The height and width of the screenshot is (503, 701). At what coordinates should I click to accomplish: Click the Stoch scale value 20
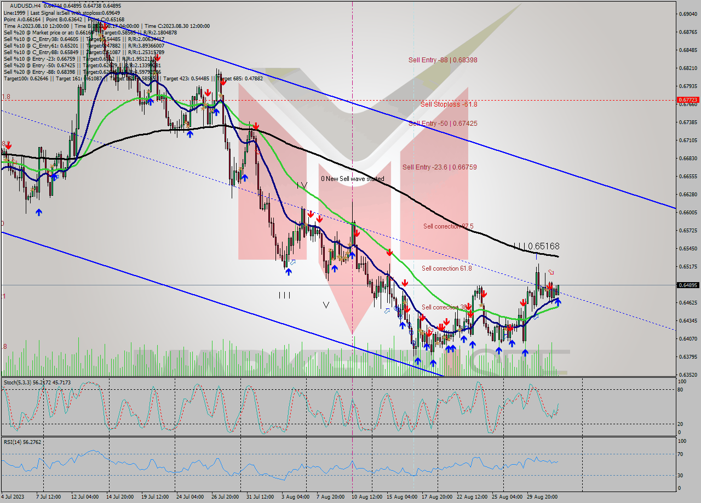point(680,424)
